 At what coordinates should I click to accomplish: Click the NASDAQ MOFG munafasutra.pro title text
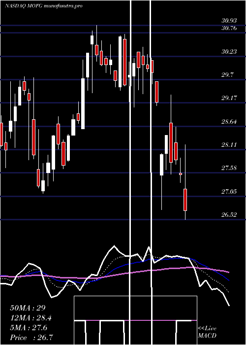point(44,6)
